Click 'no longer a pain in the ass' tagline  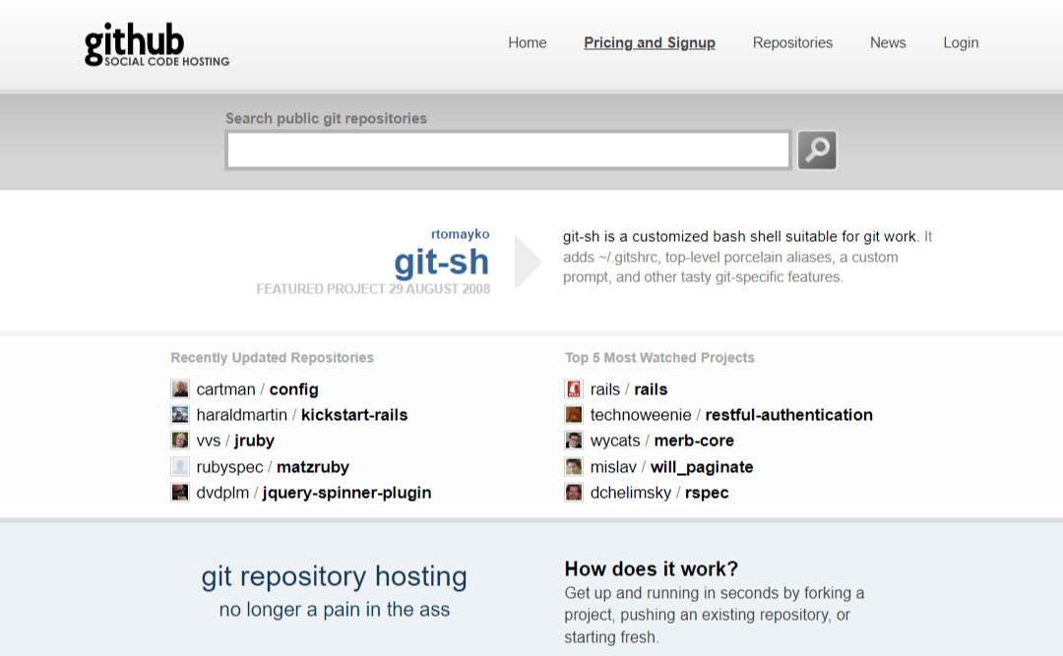[335, 609]
